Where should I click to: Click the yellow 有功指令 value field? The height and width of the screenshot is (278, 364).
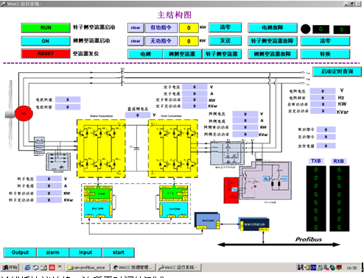pyautogui.click(x=189, y=28)
